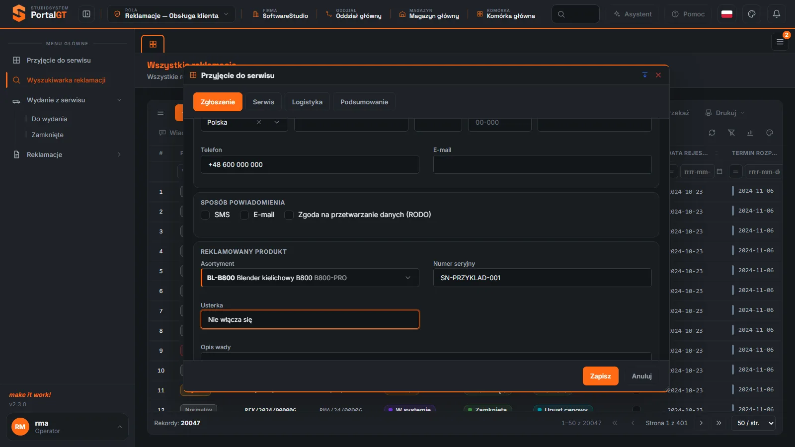Screen dimensions: 795x447
Task: Enable E-mail notification checkbox
Action: tap(244, 215)
